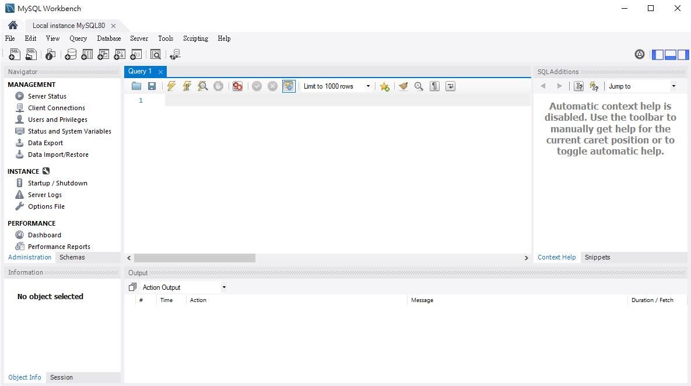Viewport: 691px width, 386px height.
Task: Stop the executing query
Action: (x=218, y=86)
